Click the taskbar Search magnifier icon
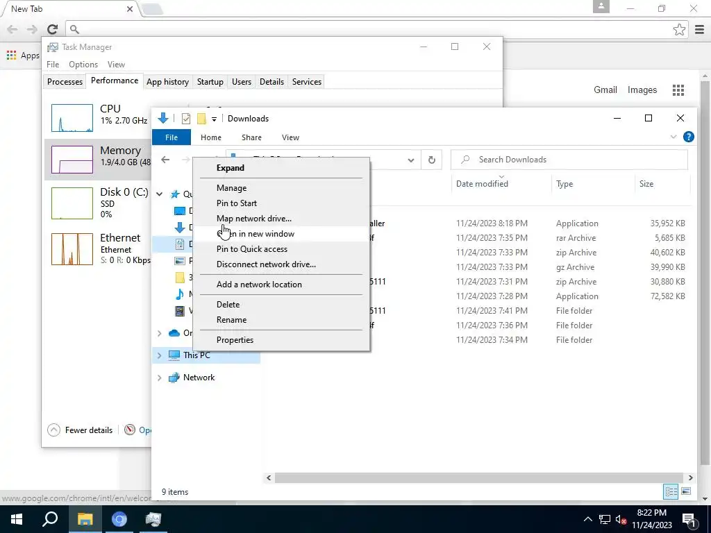 click(50, 519)
